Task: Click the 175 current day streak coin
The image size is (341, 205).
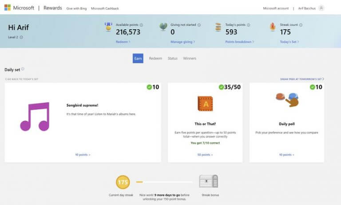Action: [123, 182]
